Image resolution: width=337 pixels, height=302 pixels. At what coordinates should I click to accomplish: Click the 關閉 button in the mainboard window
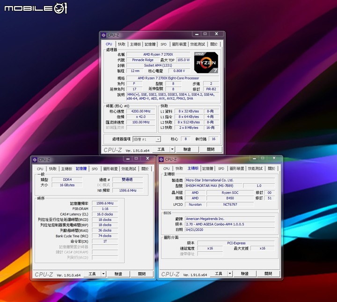268,274
